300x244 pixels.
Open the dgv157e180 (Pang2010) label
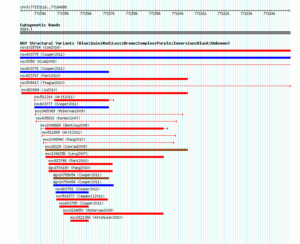point(69,168)
